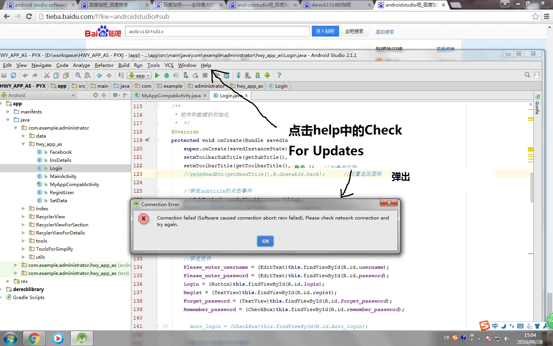The image size is (553, 346).
Task: Click the 高级搜索 link
Action: click(385, 32)
